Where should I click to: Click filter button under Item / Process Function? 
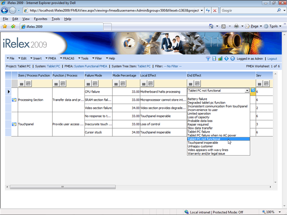point(22,84)
